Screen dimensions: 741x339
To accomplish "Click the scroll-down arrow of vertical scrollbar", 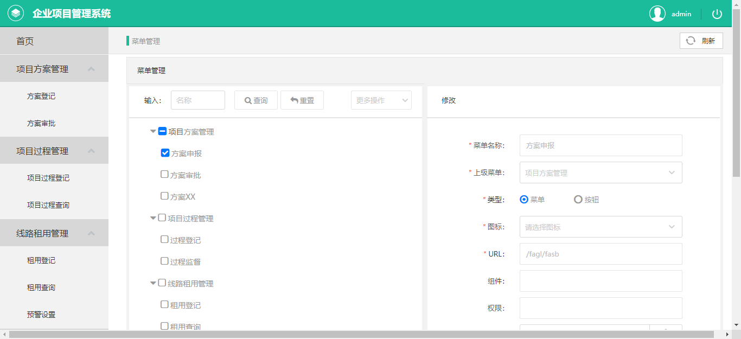I will point(736,325).
